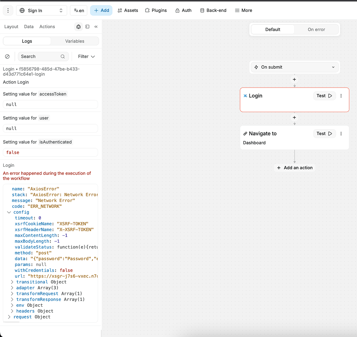Switch to the Data tab
The width and height of the screenshot is (357, 337).
[x=29, y=26]
